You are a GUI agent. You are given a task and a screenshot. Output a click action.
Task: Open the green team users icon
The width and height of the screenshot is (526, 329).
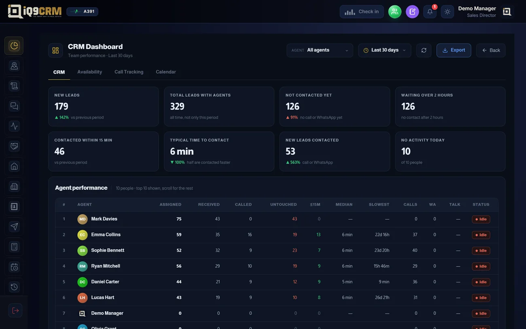(395, 12)
